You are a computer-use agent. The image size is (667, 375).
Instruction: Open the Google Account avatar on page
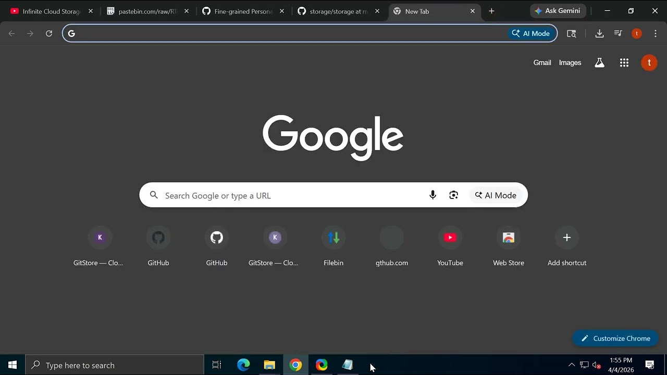pyautogui.click(x=649, y=63)
